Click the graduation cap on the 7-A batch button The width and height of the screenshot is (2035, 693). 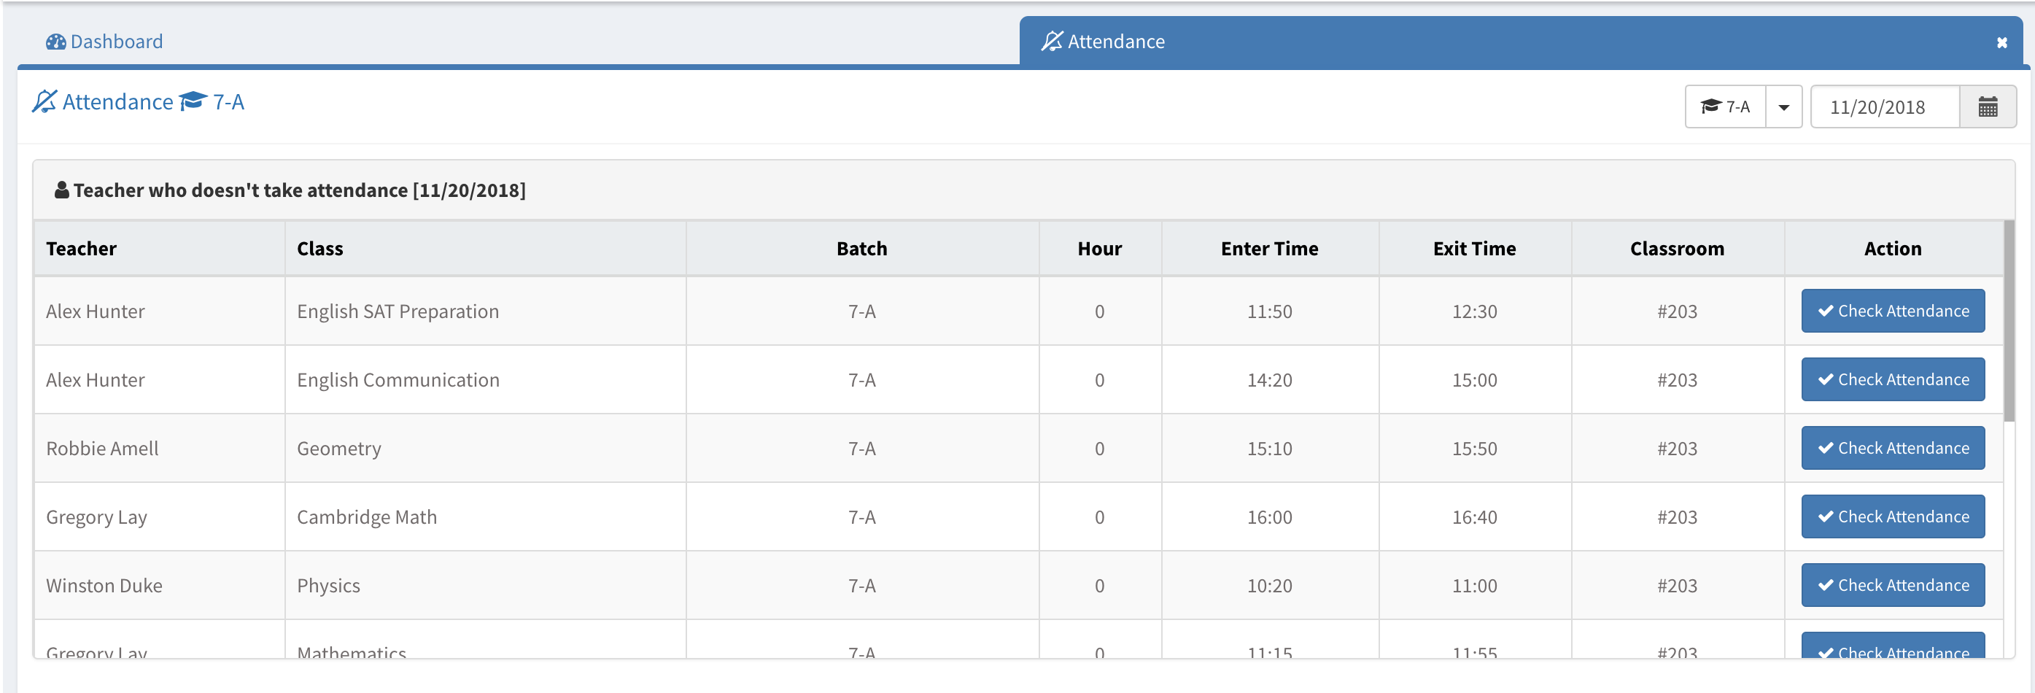pyautogui.click(x=1710, y=107)
